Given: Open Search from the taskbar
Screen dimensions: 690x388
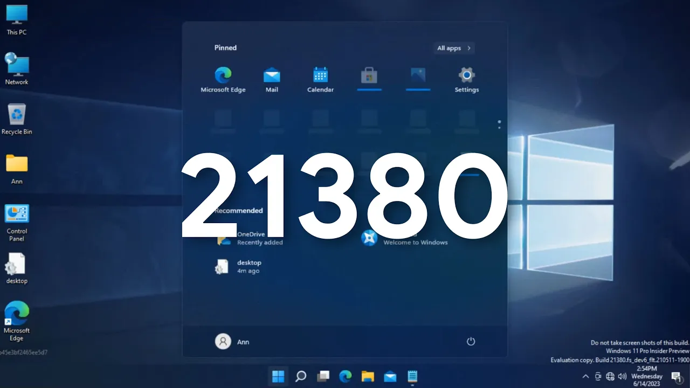Looking at the screenshot, I should click(x=301, y=376).
